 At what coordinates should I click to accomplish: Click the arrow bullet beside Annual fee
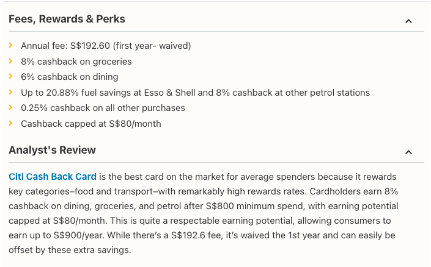click(x=11, y=46)
